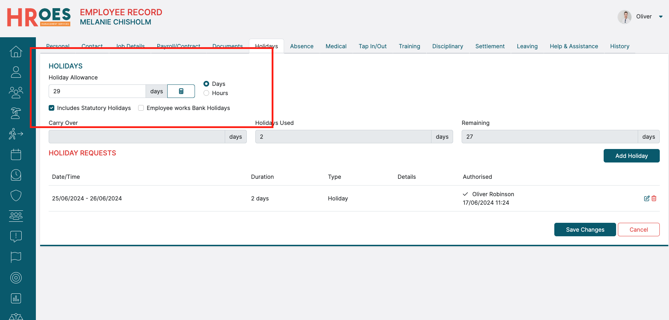Select the Hours radio option
The height and width of the screenshot is (320, 669).
click(x=206, y=93)
